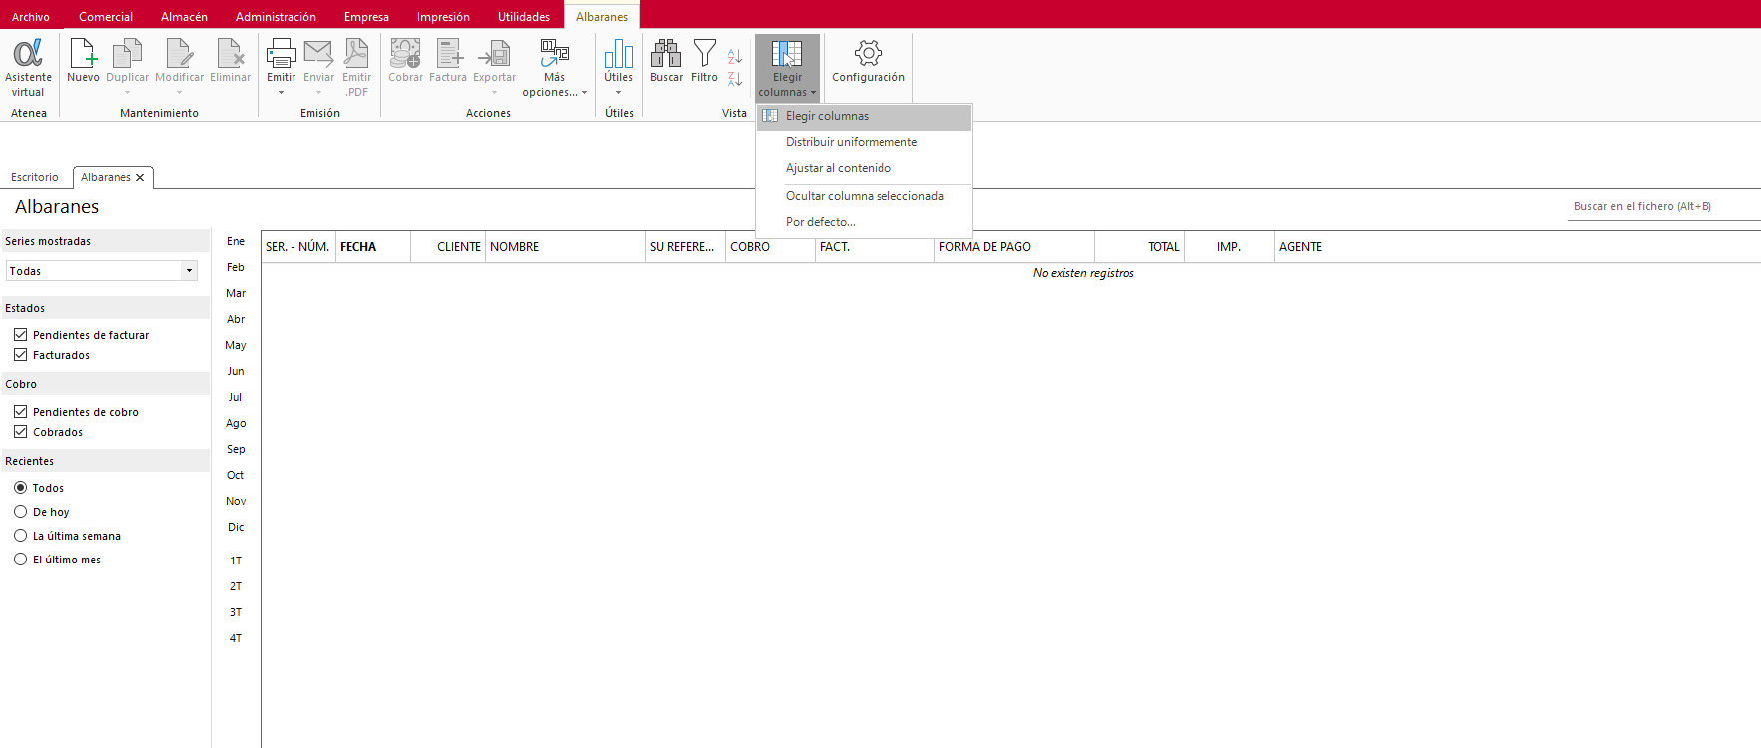Click the Buscar en el fichero field
Viewport: 1761px width, 748px height.
click(x=1664, y=207)
